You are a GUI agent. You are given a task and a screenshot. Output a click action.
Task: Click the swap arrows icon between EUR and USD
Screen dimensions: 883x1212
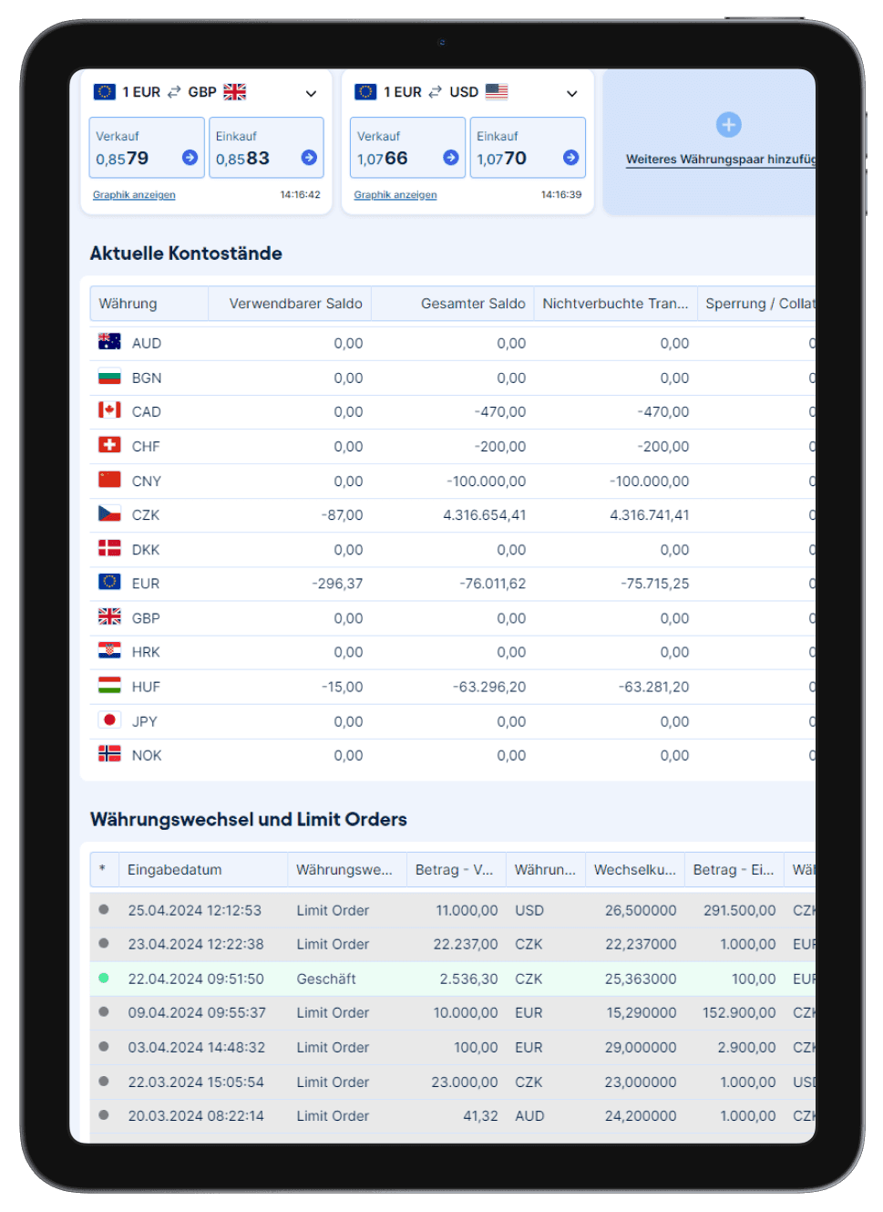[436, 92]
